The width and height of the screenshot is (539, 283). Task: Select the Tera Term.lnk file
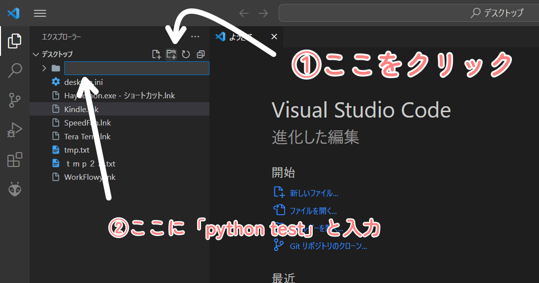[120, 136]
